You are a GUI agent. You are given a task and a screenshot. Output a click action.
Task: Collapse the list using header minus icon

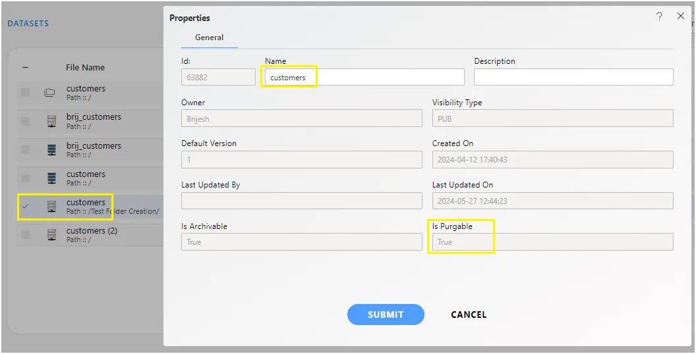coord(25,67)
